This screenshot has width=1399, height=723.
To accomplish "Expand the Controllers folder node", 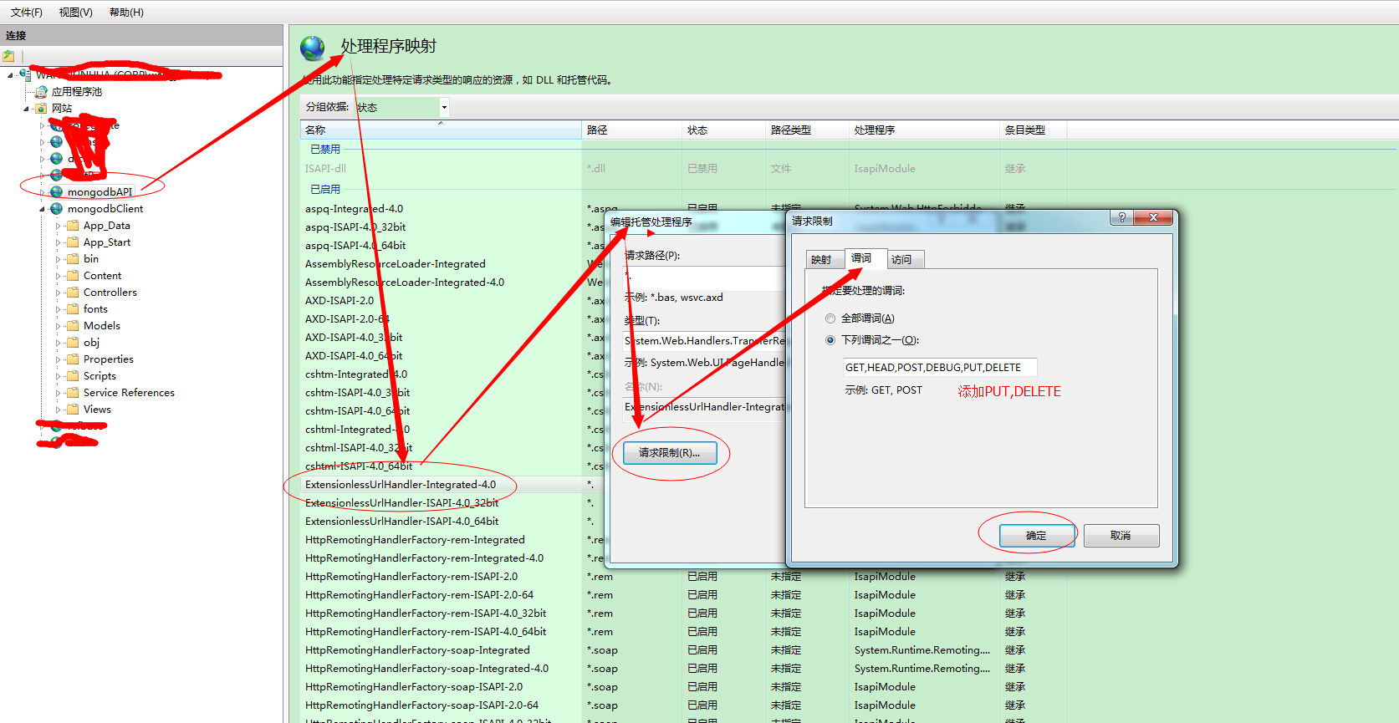I will (x=58, y=293).
